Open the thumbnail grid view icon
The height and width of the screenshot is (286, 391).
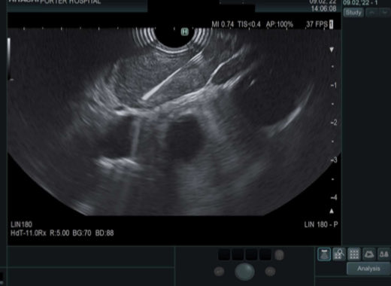pyautogui.click(x=354, y=254)
